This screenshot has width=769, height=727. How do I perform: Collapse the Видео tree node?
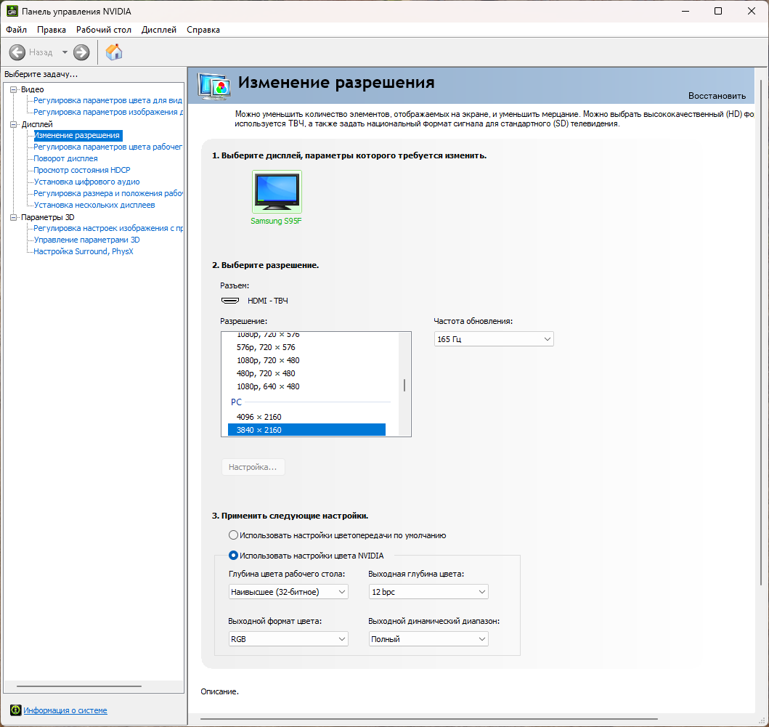[14, 89]
